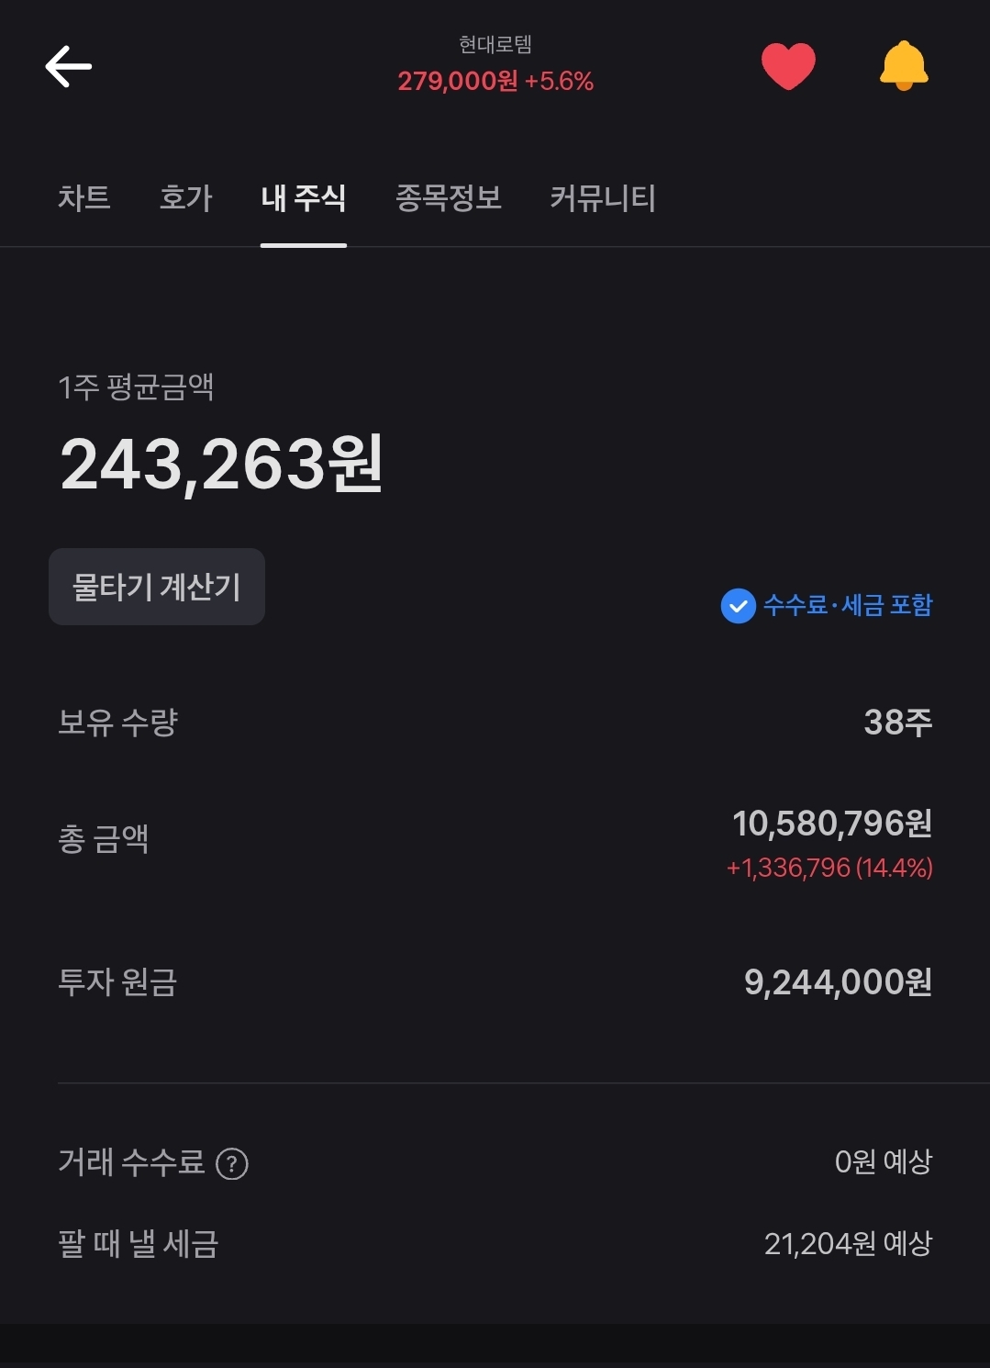Open the 거래 수수료 question mark help
990x1368 pixels.
(x=232, y=1164)
